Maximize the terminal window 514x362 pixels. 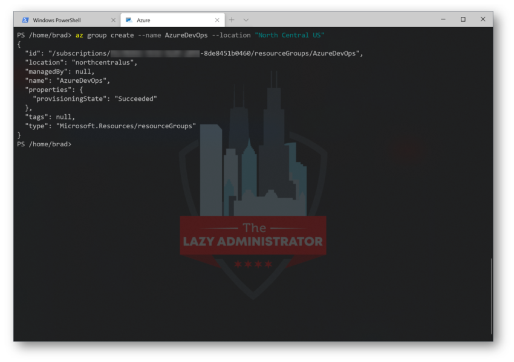click(x=463, y=19)
